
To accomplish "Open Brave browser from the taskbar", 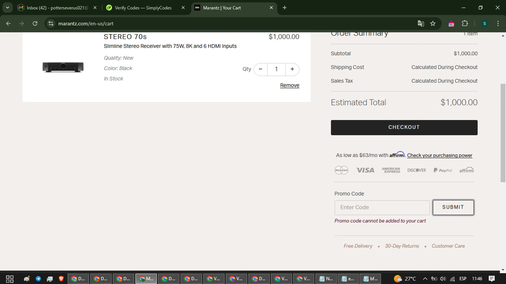I will pyautogui.click(x=61, y=279).
